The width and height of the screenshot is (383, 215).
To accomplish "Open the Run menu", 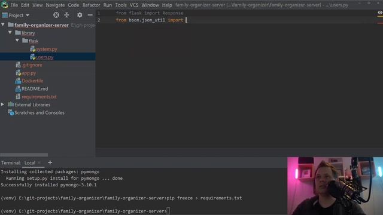I will [108, 5].
